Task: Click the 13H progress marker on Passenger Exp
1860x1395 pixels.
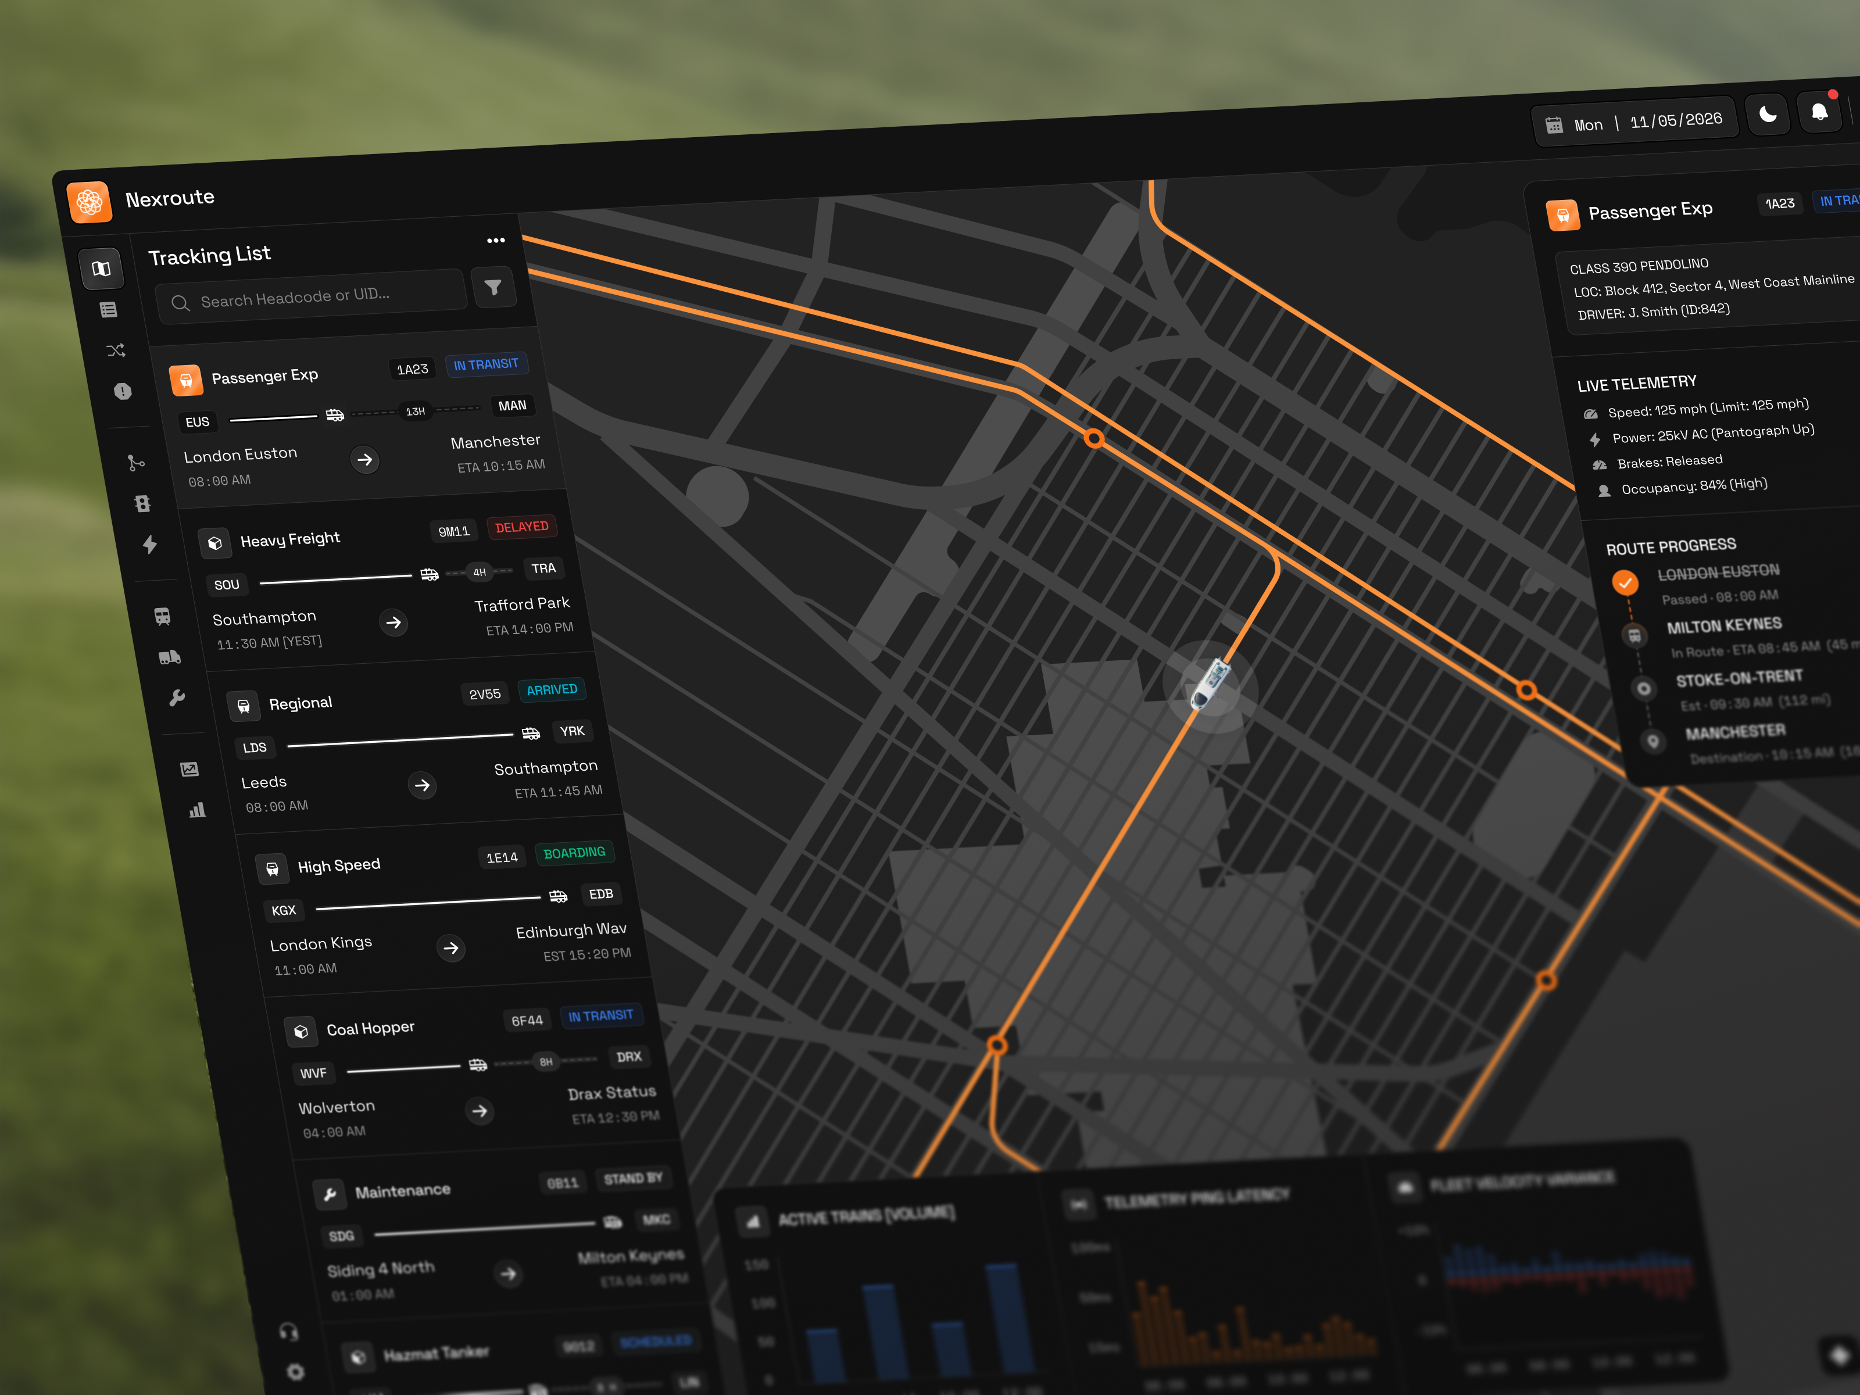Action: pos(416,411)
